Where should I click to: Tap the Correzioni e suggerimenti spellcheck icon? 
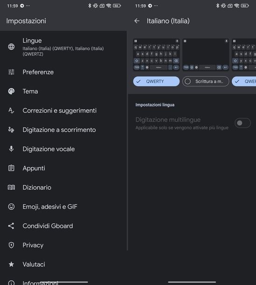11,111
